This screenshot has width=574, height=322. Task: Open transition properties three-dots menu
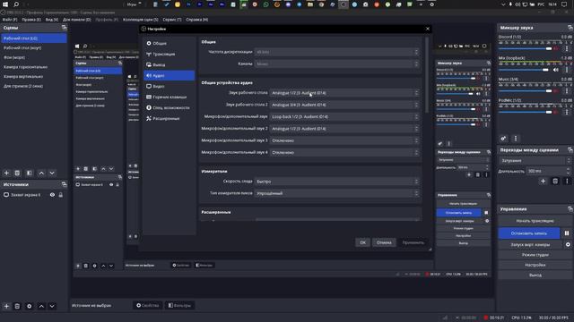tap(567, 181)
